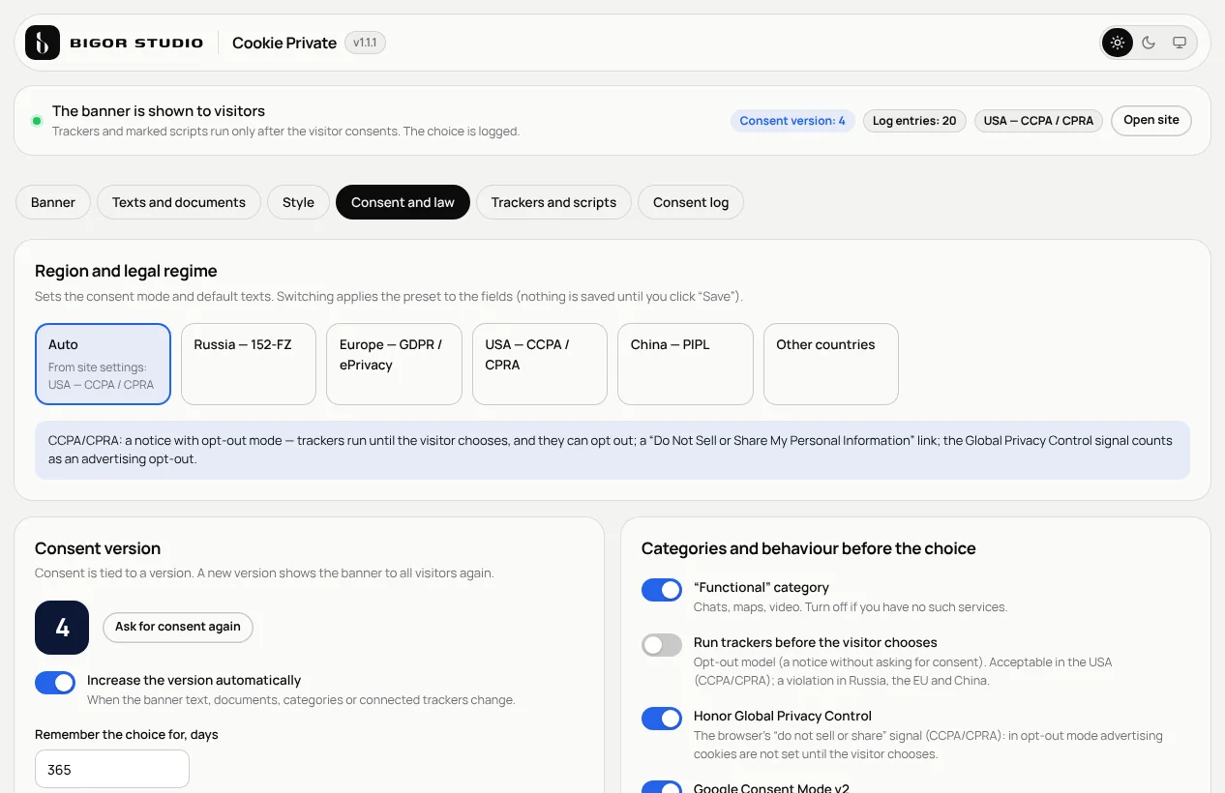This screenshot has height=793, width=1225.
Task: Select Russia — 152-FZ regime
Action: [x=249, y=364]
